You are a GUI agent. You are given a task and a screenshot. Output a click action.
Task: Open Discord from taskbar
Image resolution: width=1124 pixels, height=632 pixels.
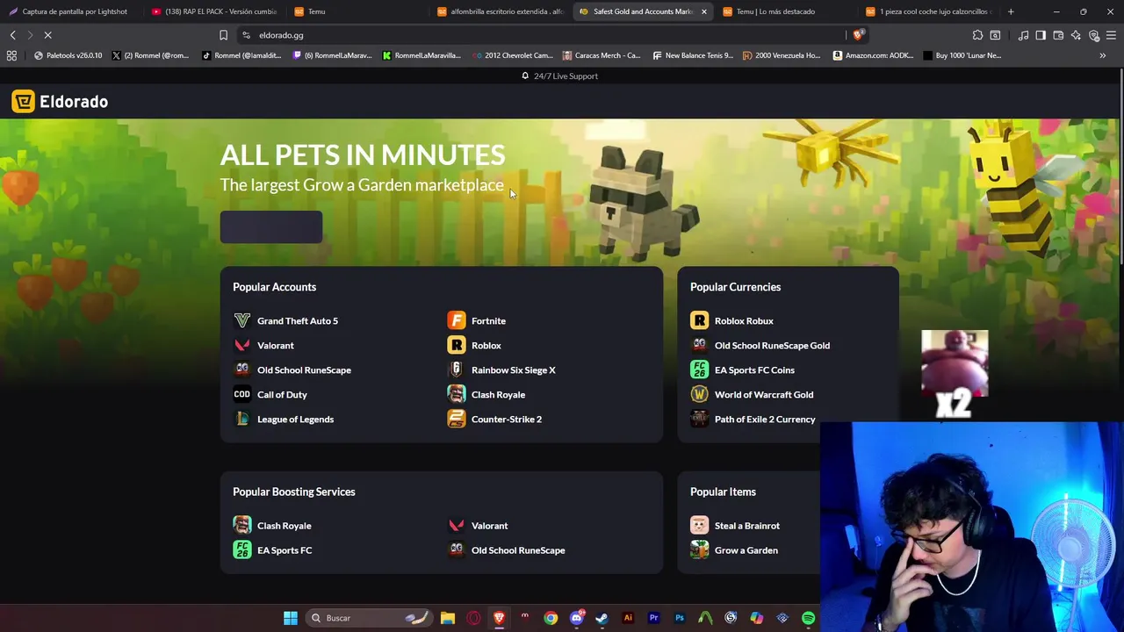click(577, 618)
